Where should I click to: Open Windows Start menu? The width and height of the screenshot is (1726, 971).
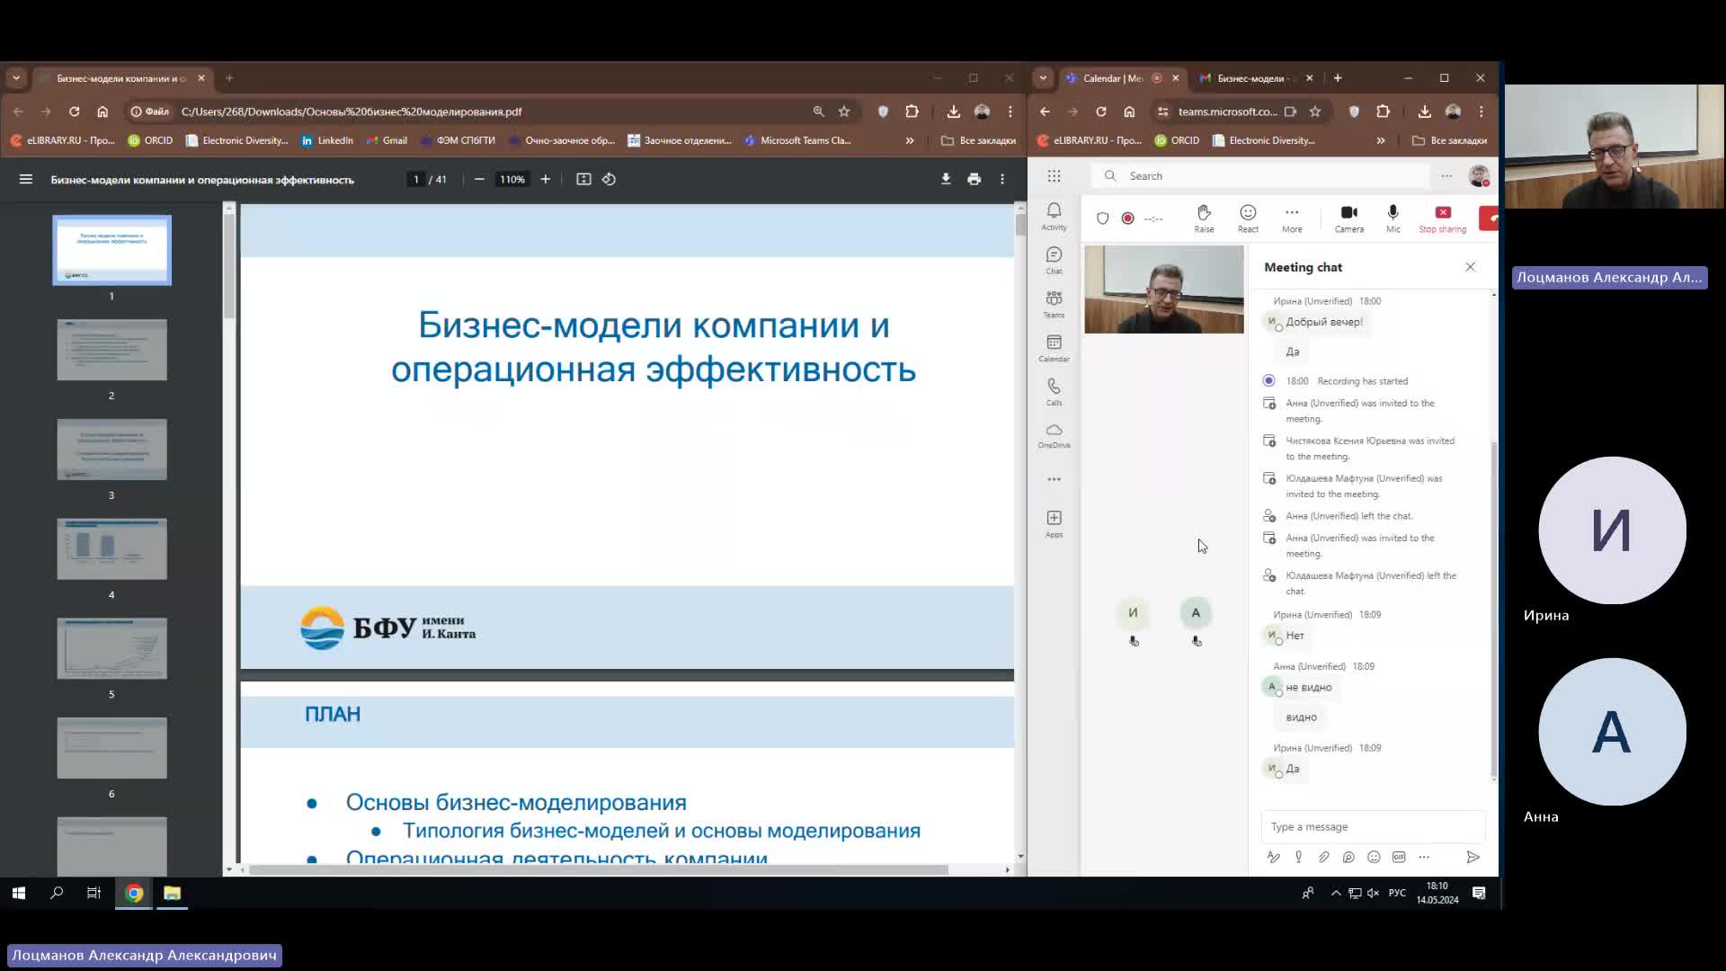point(19,893)
